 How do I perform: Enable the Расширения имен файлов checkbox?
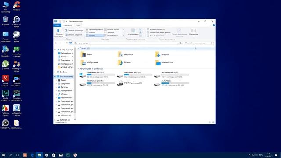(148, 32)
